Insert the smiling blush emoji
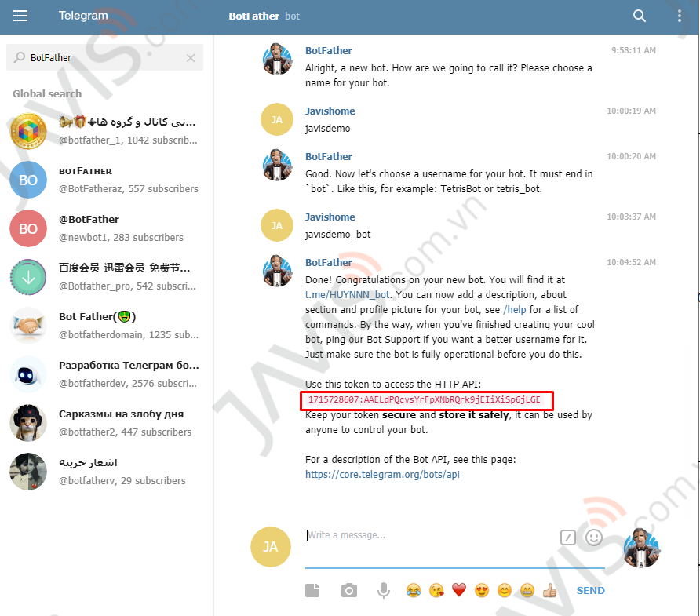The height and width of the screenshot is (616, 700). click(505, 591)
